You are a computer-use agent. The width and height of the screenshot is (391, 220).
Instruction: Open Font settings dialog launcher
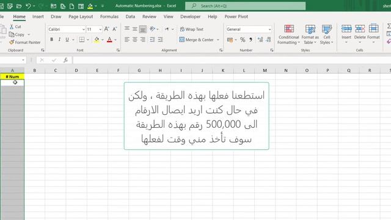[x=118, y=50]
